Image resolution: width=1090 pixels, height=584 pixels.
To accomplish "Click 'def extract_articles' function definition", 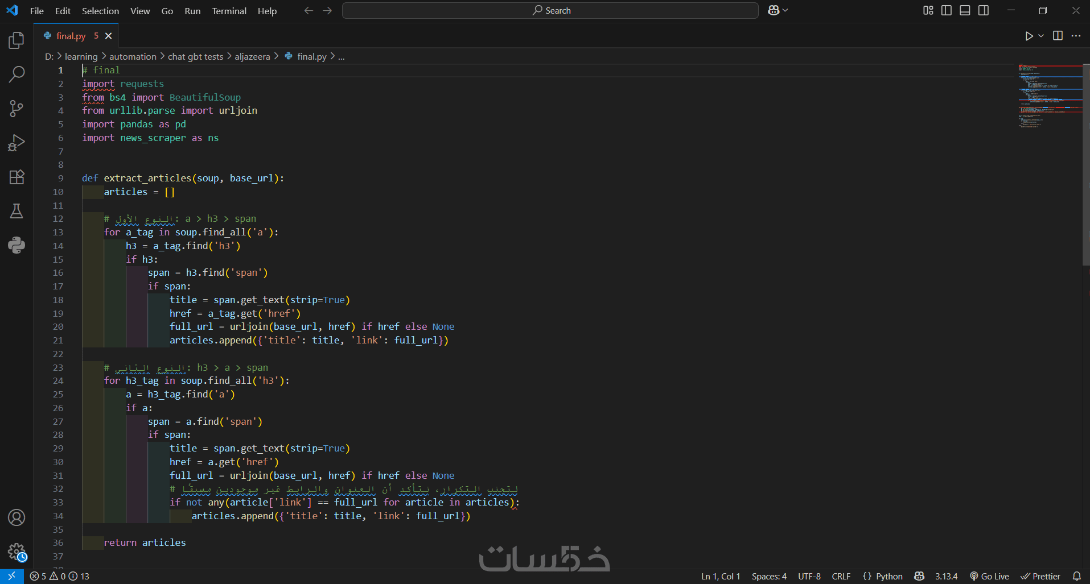I will pos(183,178).
